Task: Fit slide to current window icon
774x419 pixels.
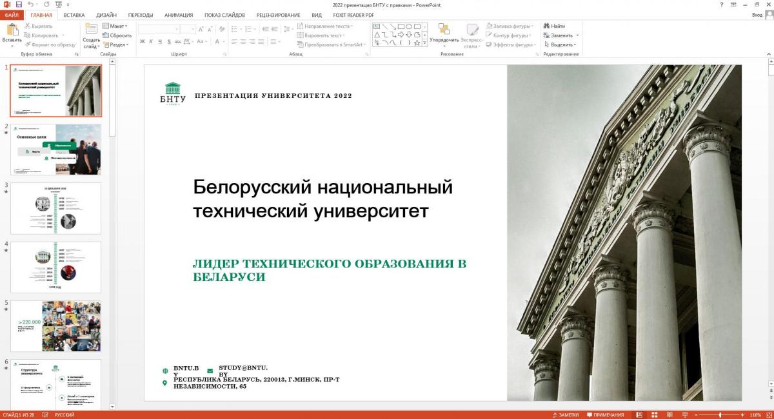Action: click(768, 414)
